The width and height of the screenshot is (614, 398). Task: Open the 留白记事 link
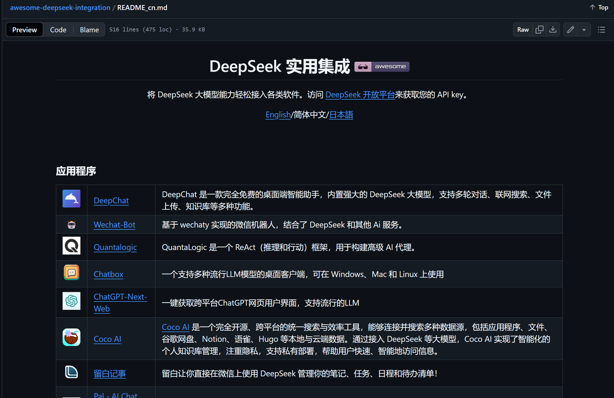tap(110, 374)
